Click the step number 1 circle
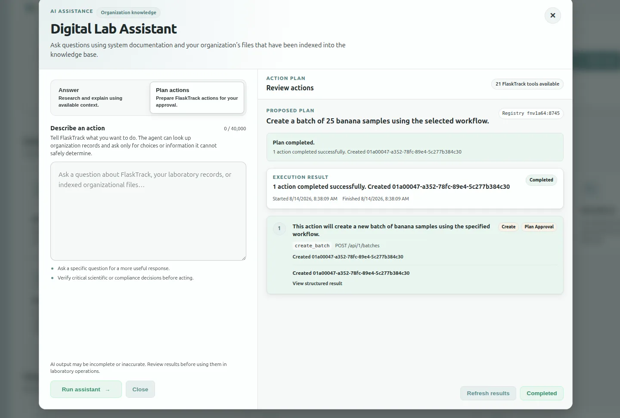 click(x=279, y=228)
